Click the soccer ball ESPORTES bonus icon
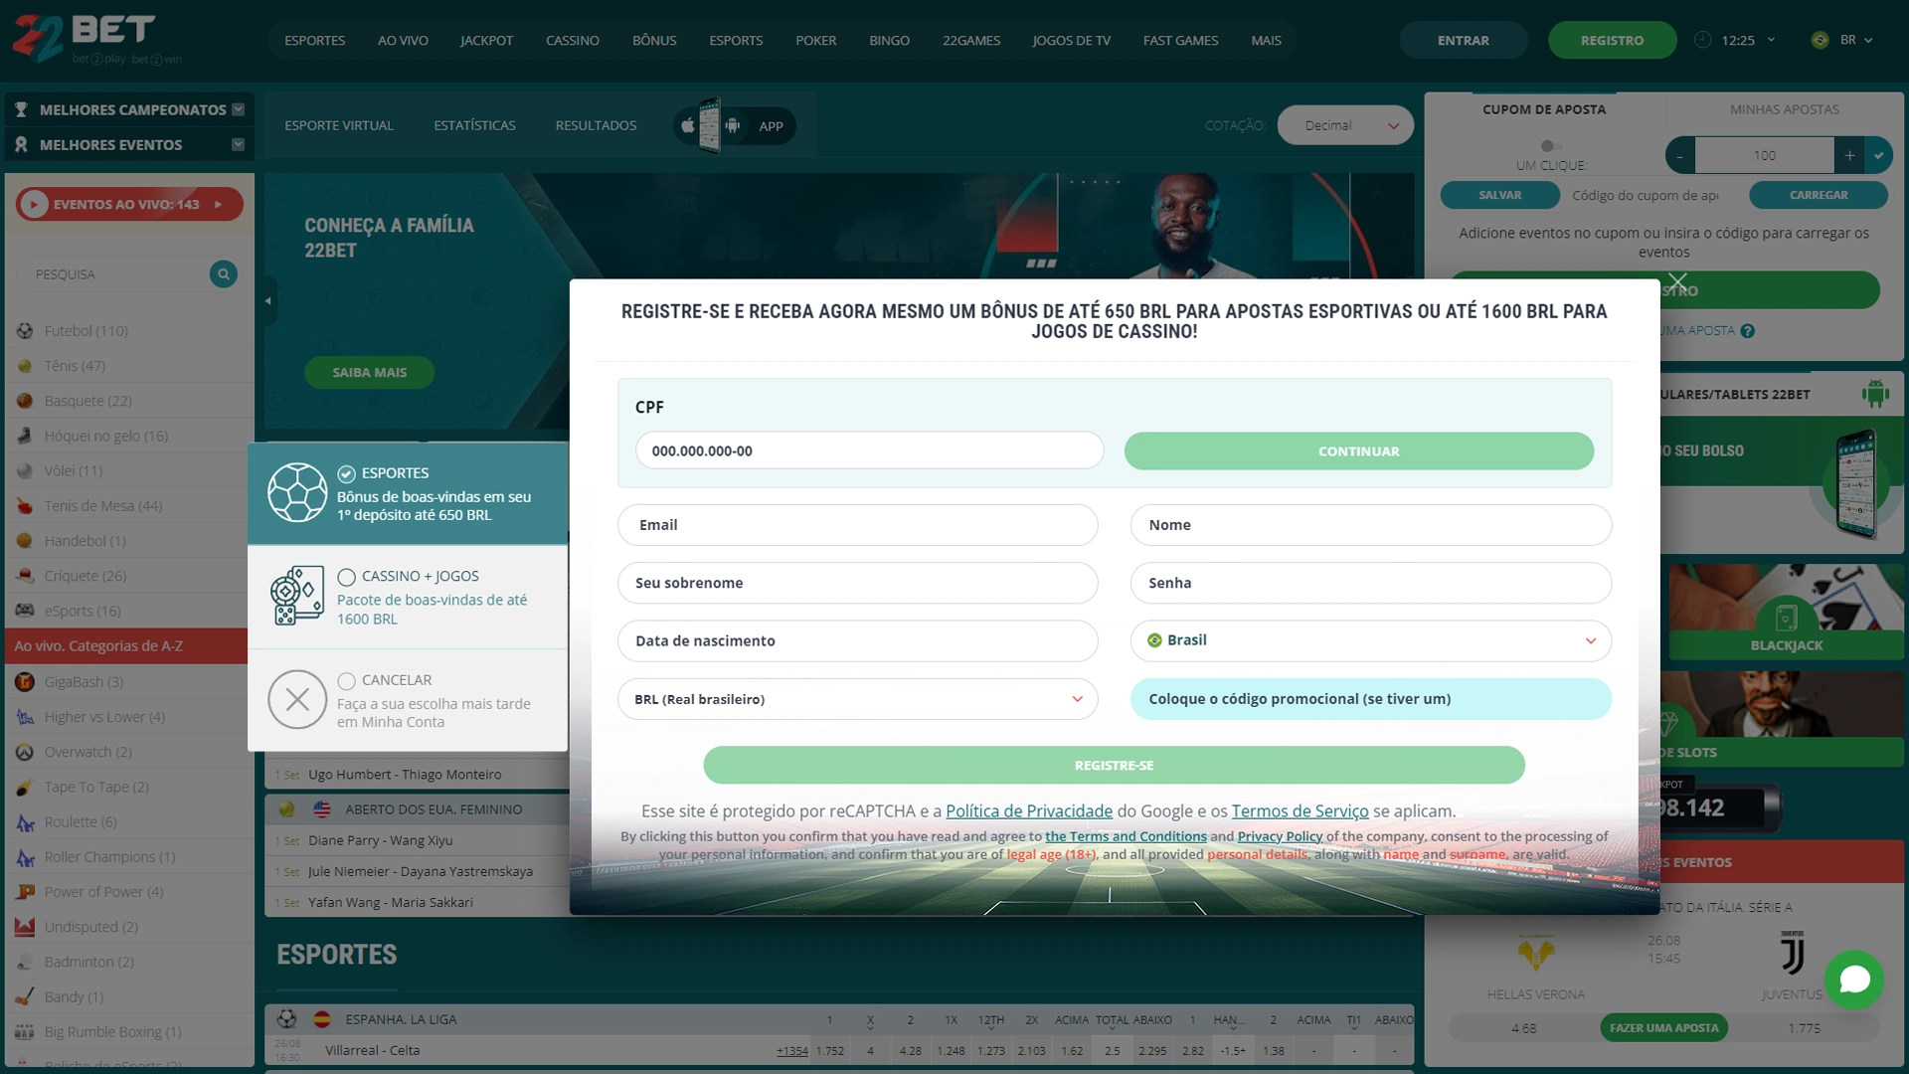1909x1074 pixels. coord(297,492)
